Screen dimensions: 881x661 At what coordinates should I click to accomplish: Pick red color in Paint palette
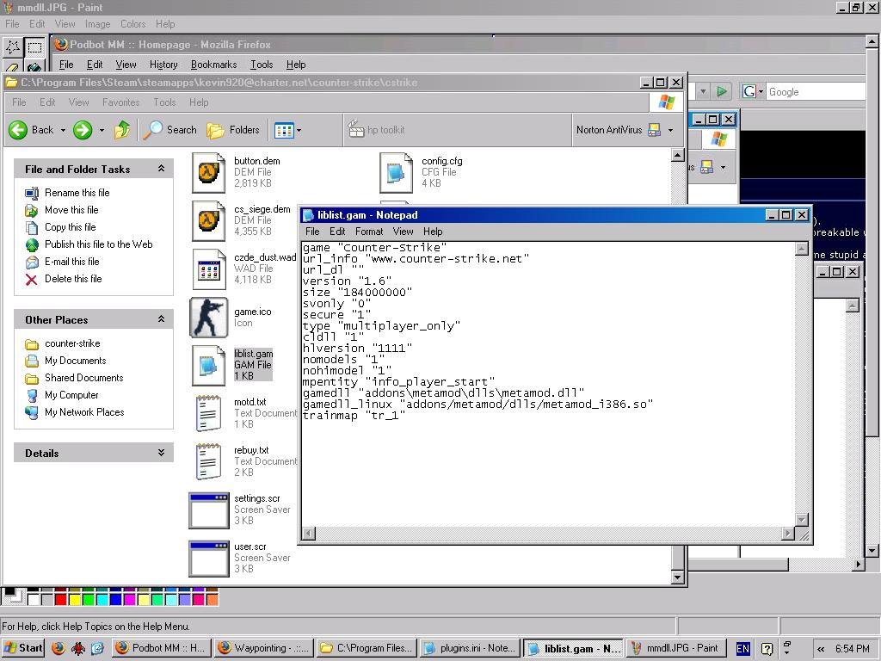click(61, 599)
